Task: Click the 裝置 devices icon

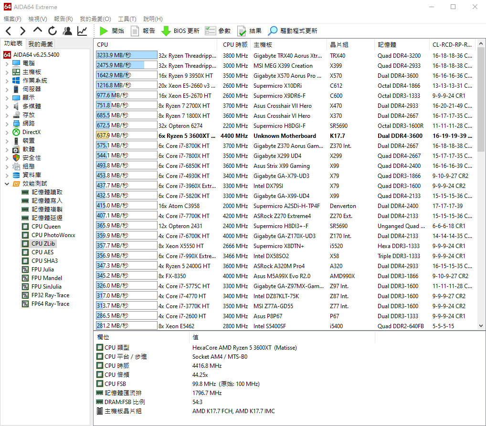Action: click(16, 141)
